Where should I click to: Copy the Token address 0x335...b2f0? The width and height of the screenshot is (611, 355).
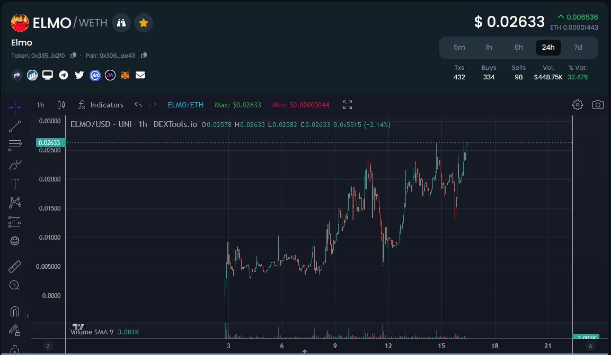(73, 55)
